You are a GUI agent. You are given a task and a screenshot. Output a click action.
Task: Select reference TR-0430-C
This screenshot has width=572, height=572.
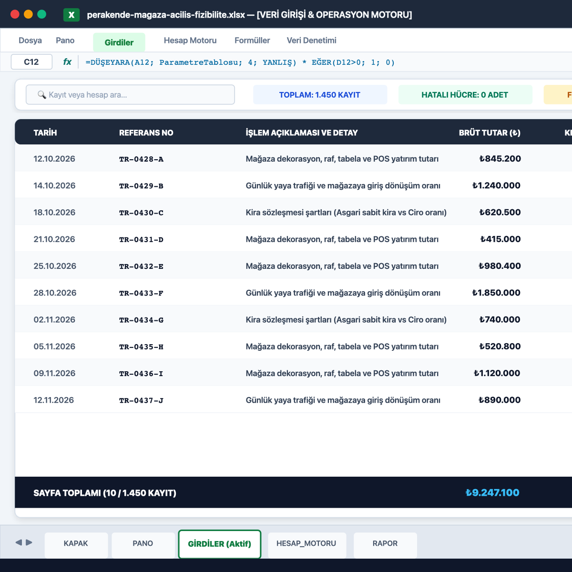(x=141, y=213)
